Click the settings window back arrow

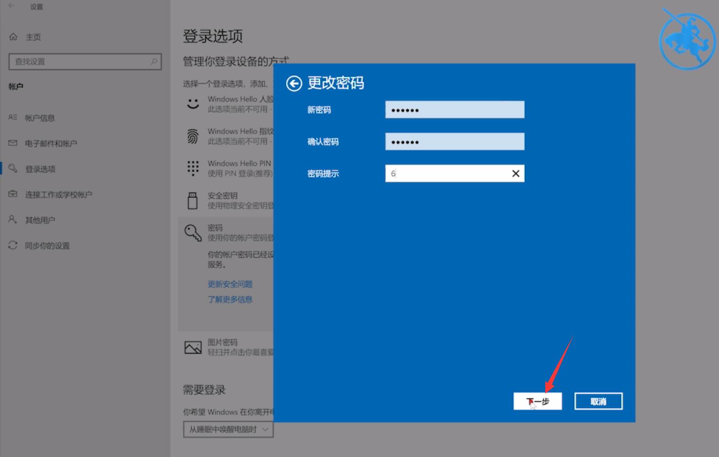coord(11,6)
